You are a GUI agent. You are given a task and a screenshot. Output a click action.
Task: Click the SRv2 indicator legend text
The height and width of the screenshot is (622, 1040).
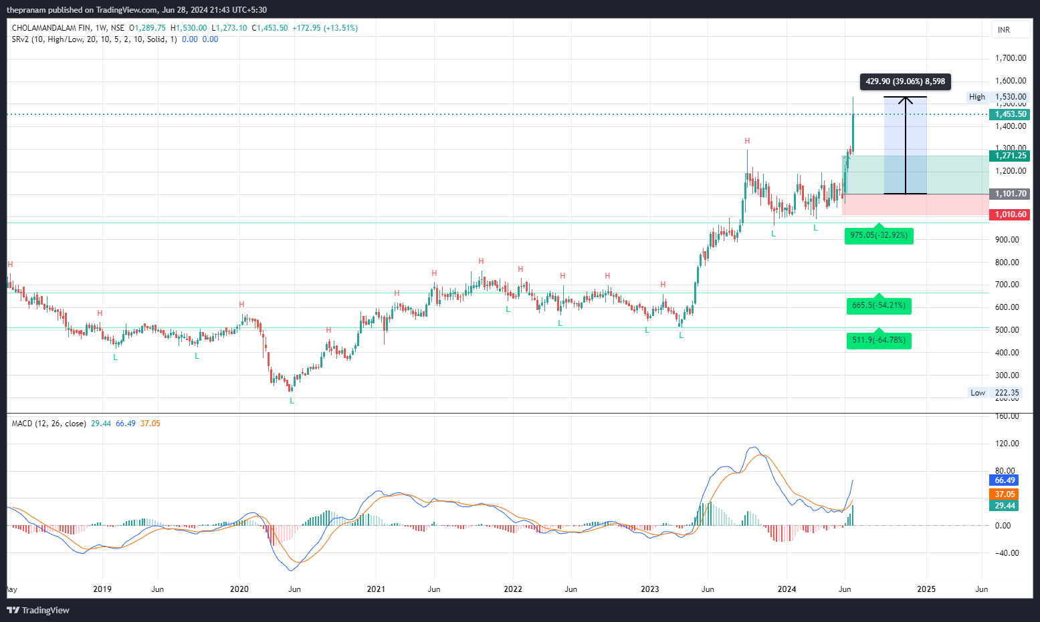click(94, 39)
